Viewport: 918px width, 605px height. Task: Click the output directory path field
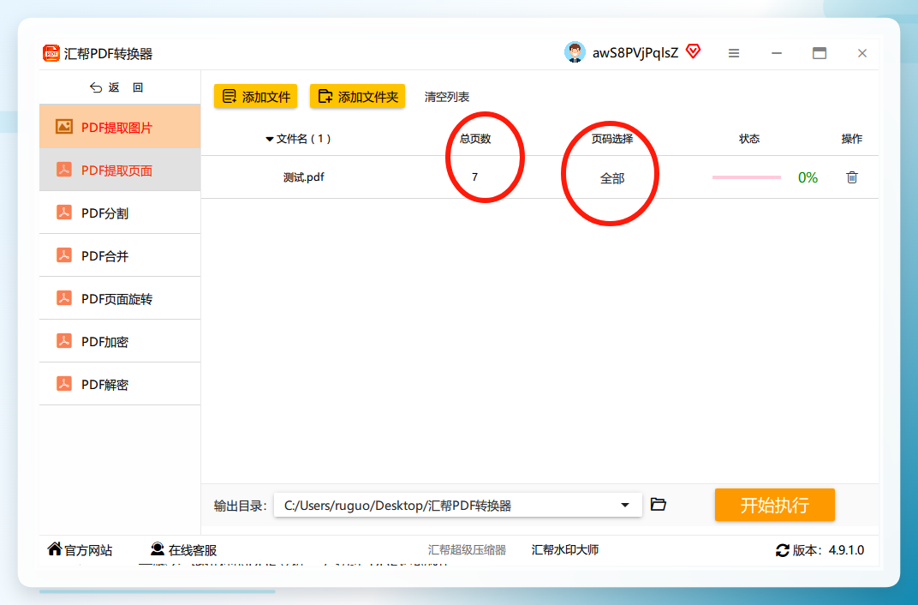458,505
